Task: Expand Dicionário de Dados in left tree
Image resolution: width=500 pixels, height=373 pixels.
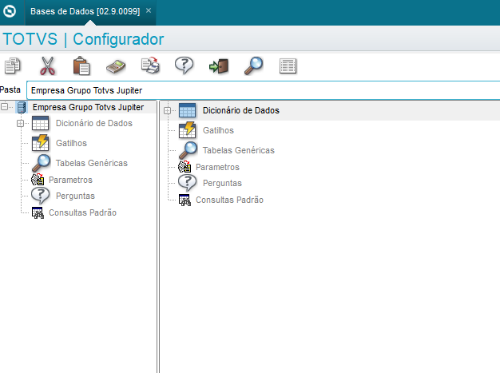Action: (21, 123)
